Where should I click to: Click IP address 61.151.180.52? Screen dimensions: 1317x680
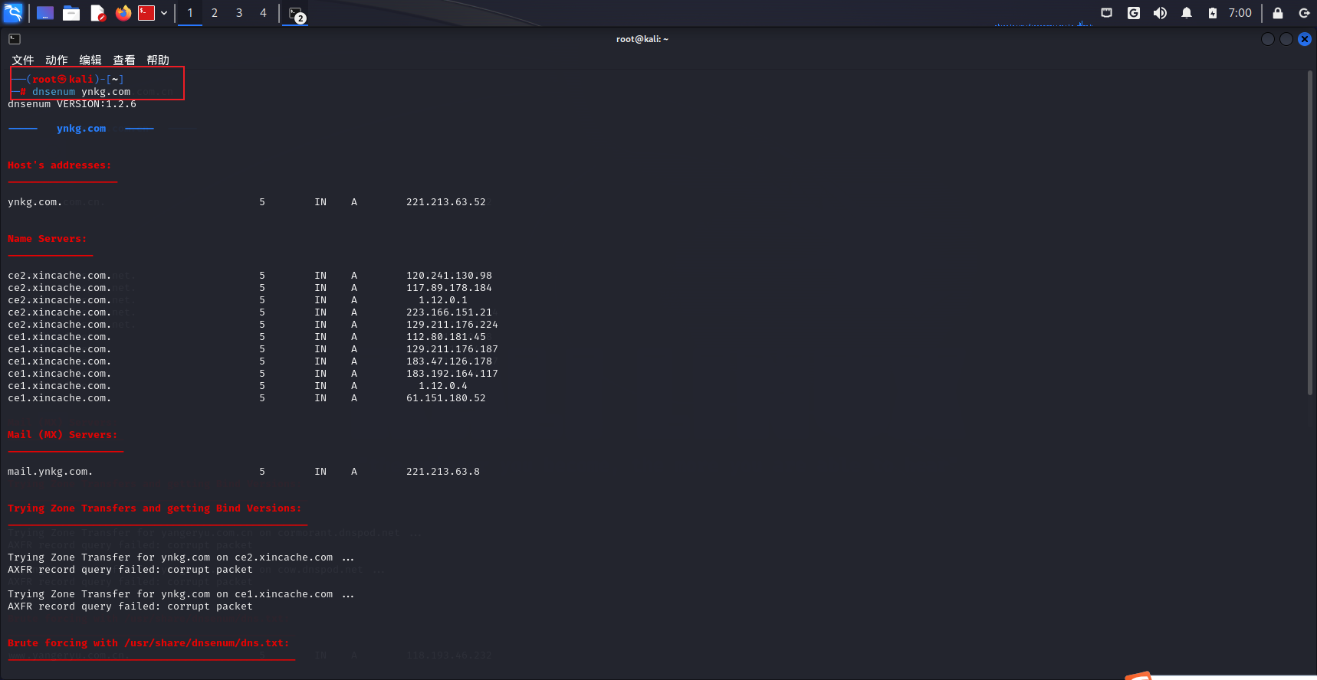pyautogui.click(x=446, y=398)
